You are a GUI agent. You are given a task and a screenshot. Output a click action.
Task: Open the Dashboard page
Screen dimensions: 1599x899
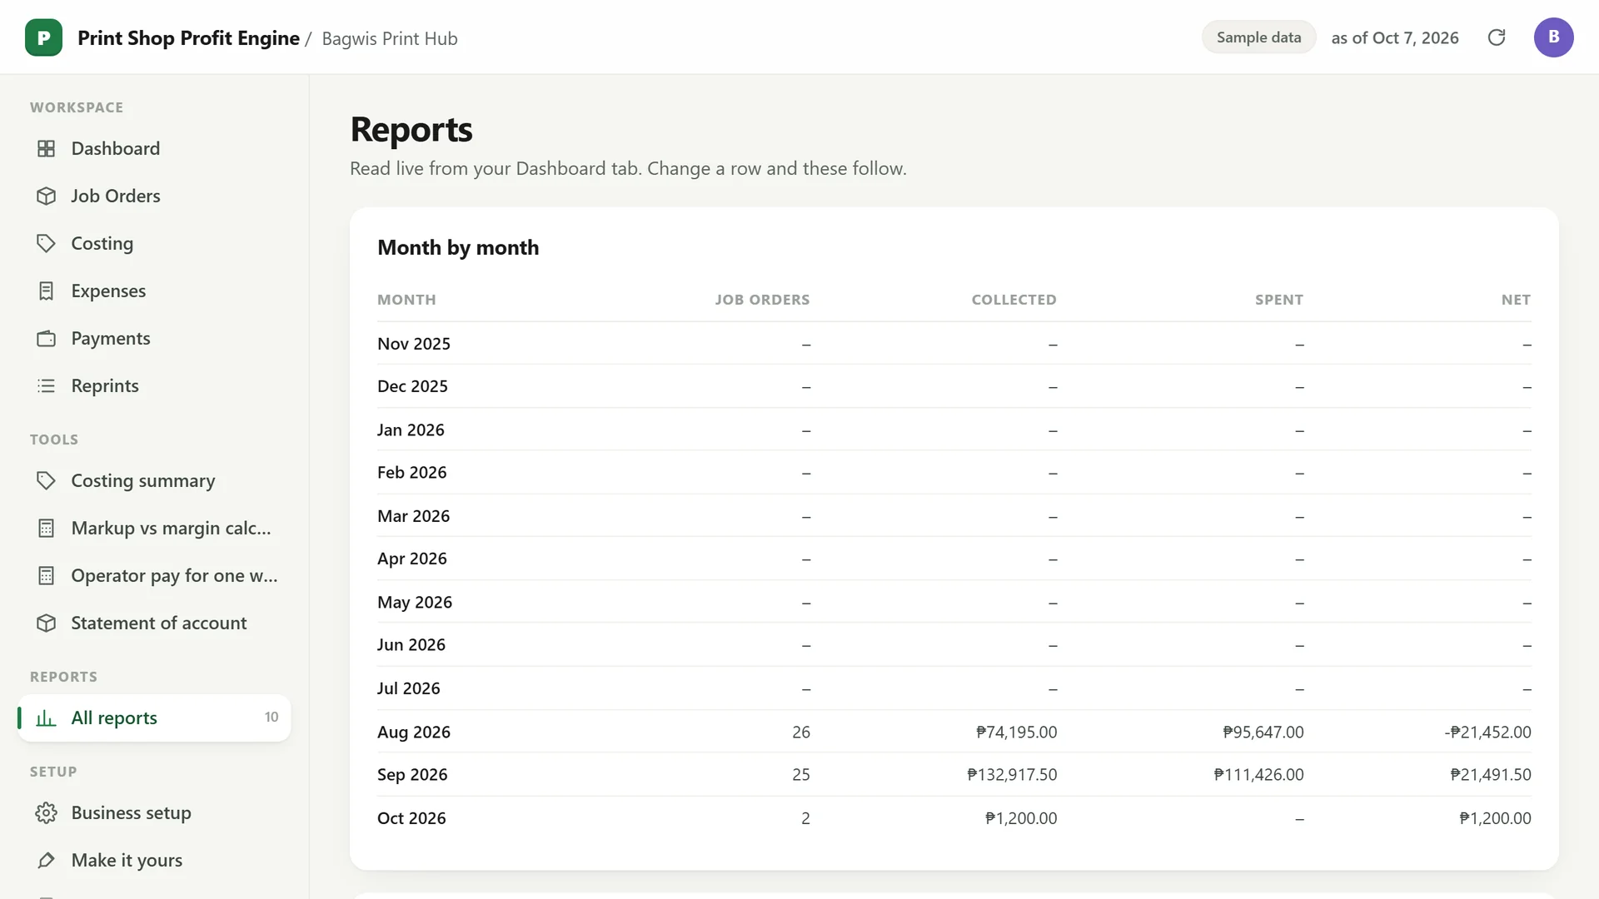pos(154,148)
